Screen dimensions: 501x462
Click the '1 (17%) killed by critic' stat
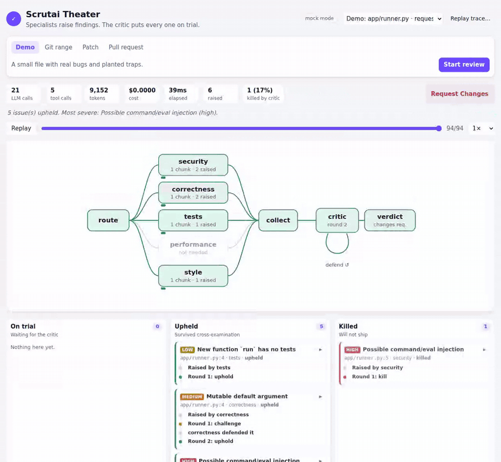click(263, 93)
